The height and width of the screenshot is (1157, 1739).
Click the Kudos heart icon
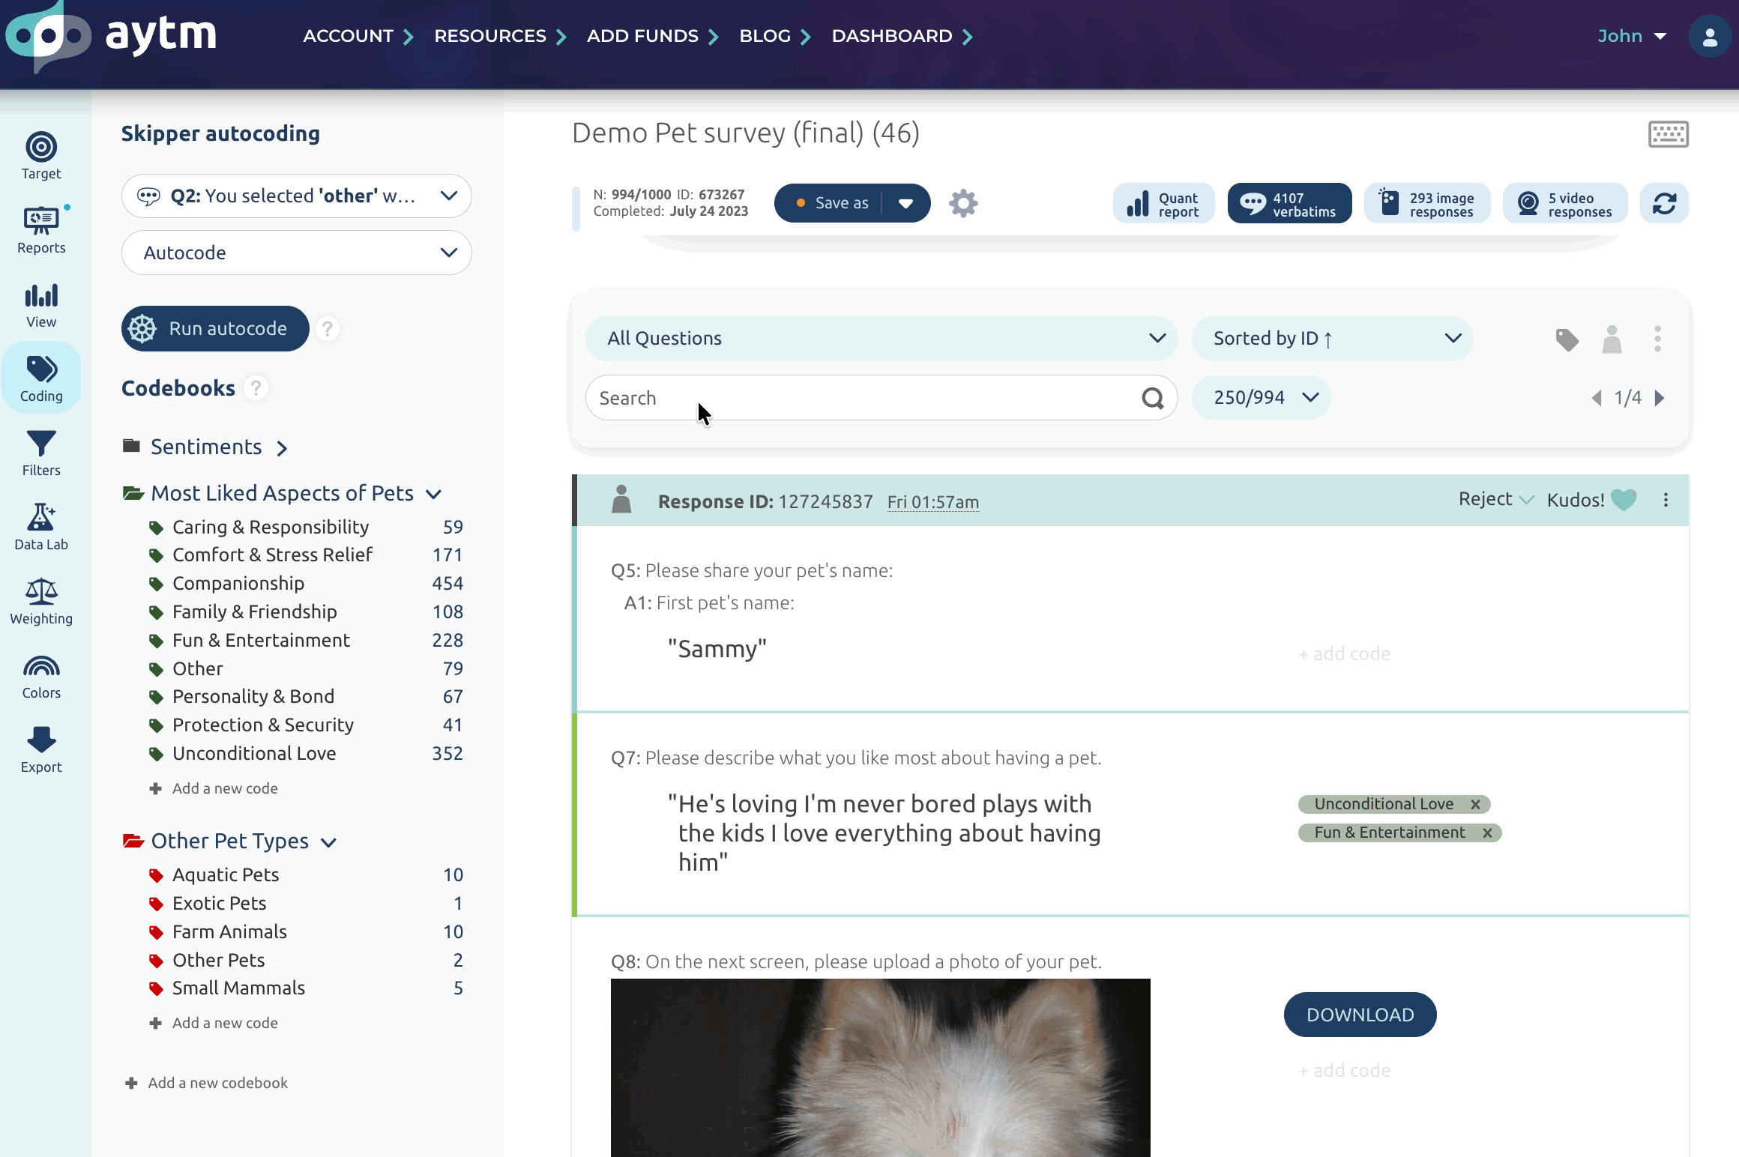pos(1624,500)
